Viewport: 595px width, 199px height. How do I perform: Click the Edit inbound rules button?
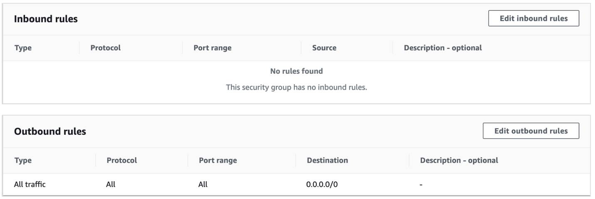[533, 19]
